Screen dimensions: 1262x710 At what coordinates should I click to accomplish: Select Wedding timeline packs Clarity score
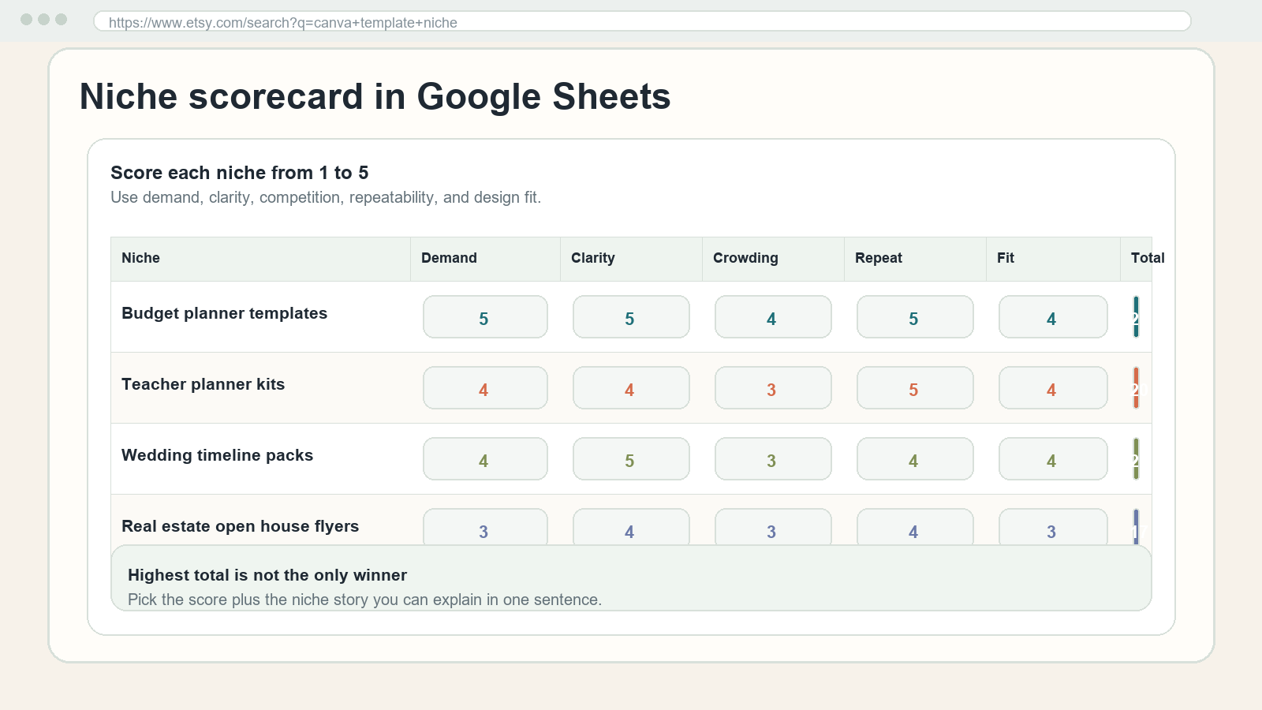coord(631,459)
